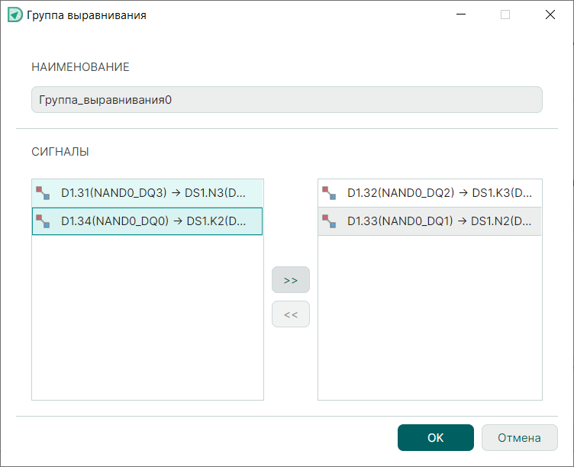
Task: Click the signal icon beside D1.33(NAND0_DQ1)
Action: click(x=329, y=221)
